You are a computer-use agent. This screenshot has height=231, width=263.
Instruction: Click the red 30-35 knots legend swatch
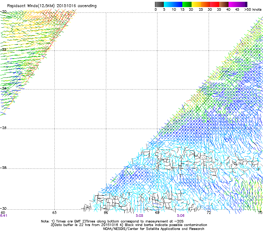[215, 4]
